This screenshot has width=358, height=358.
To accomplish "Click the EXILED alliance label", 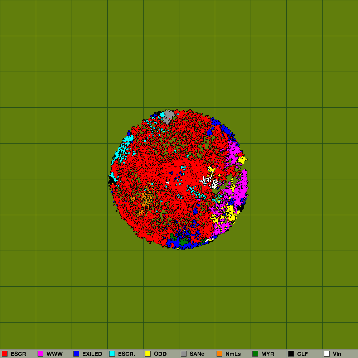I will click(x=92, y=354).
